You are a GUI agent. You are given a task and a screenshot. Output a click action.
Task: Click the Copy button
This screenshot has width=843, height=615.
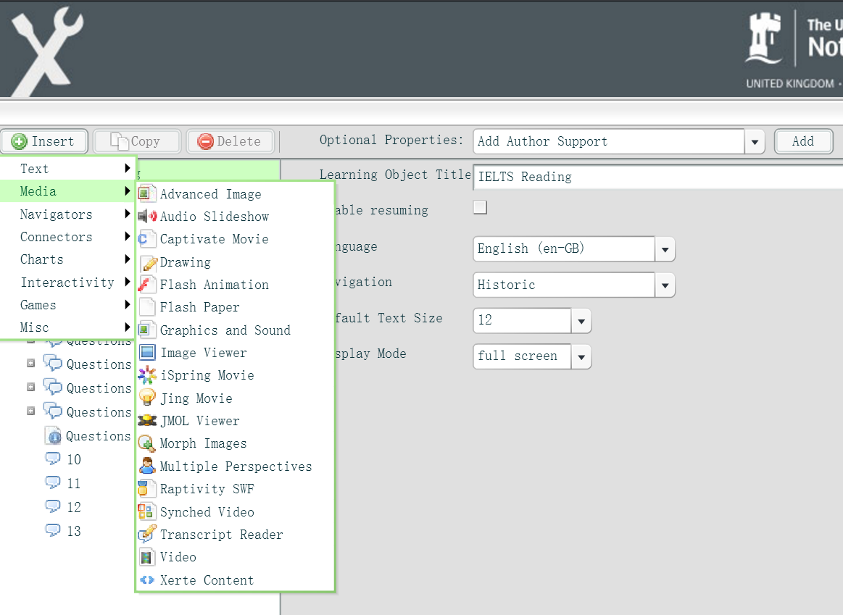click(x=137, y=141)
